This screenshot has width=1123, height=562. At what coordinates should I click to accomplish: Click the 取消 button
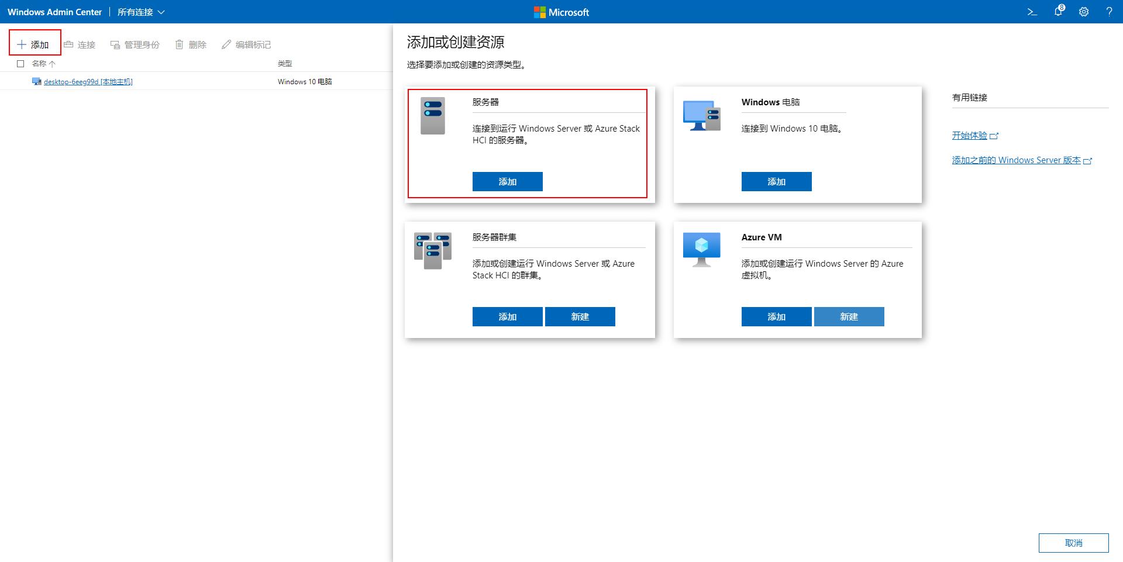(x=1074, y=543)
